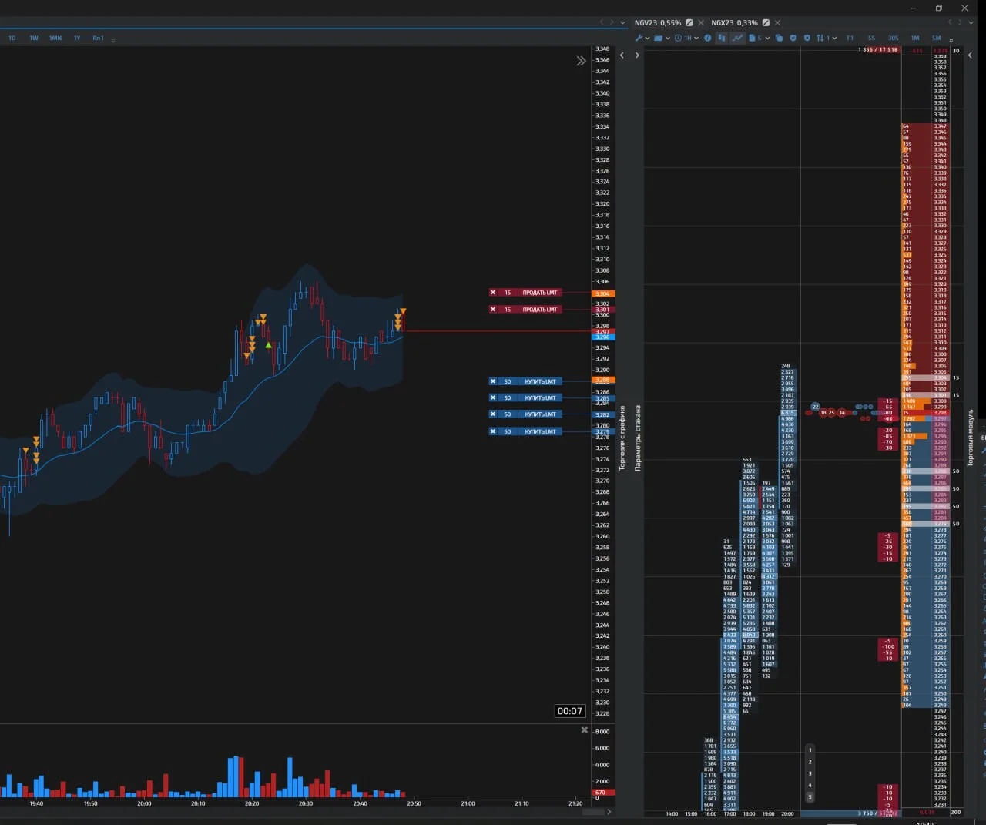Select the 5S timeframe button
This screenshot has width=986, height=825.
point(871,38)
